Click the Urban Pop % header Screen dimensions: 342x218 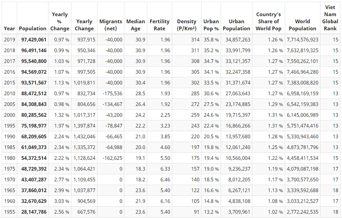click(x=211, y=25)
